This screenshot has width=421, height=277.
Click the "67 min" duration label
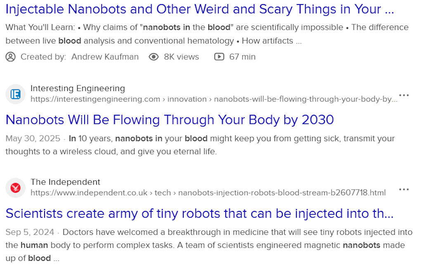tap(242, 57)
